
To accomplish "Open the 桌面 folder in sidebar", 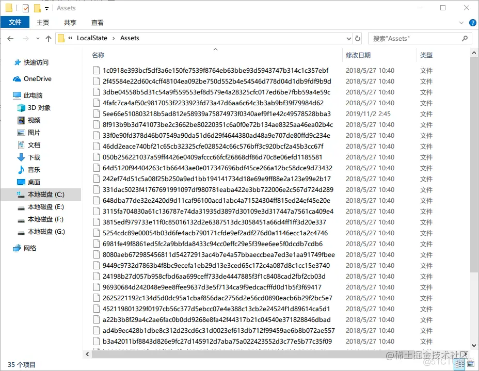I will [28, 182].
